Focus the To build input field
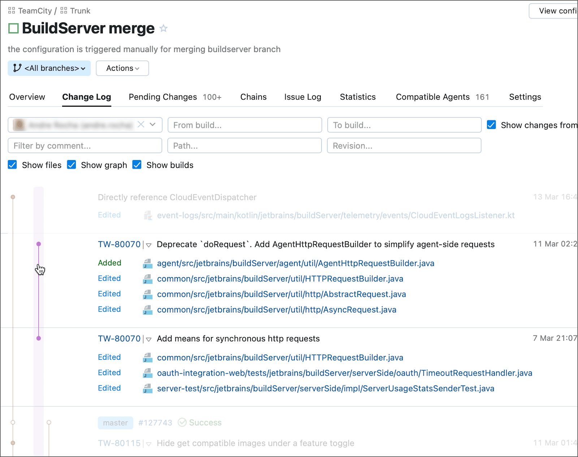 404,125
